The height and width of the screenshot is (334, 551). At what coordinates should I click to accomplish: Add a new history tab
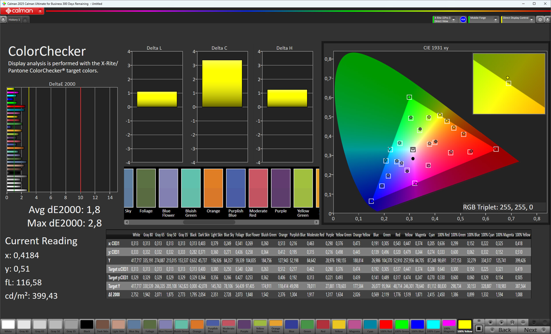click(25, 20)
